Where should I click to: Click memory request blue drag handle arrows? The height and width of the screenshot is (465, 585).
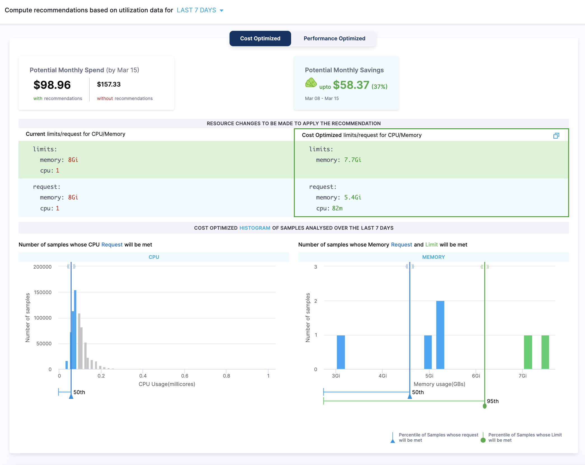tap(410, 266)
